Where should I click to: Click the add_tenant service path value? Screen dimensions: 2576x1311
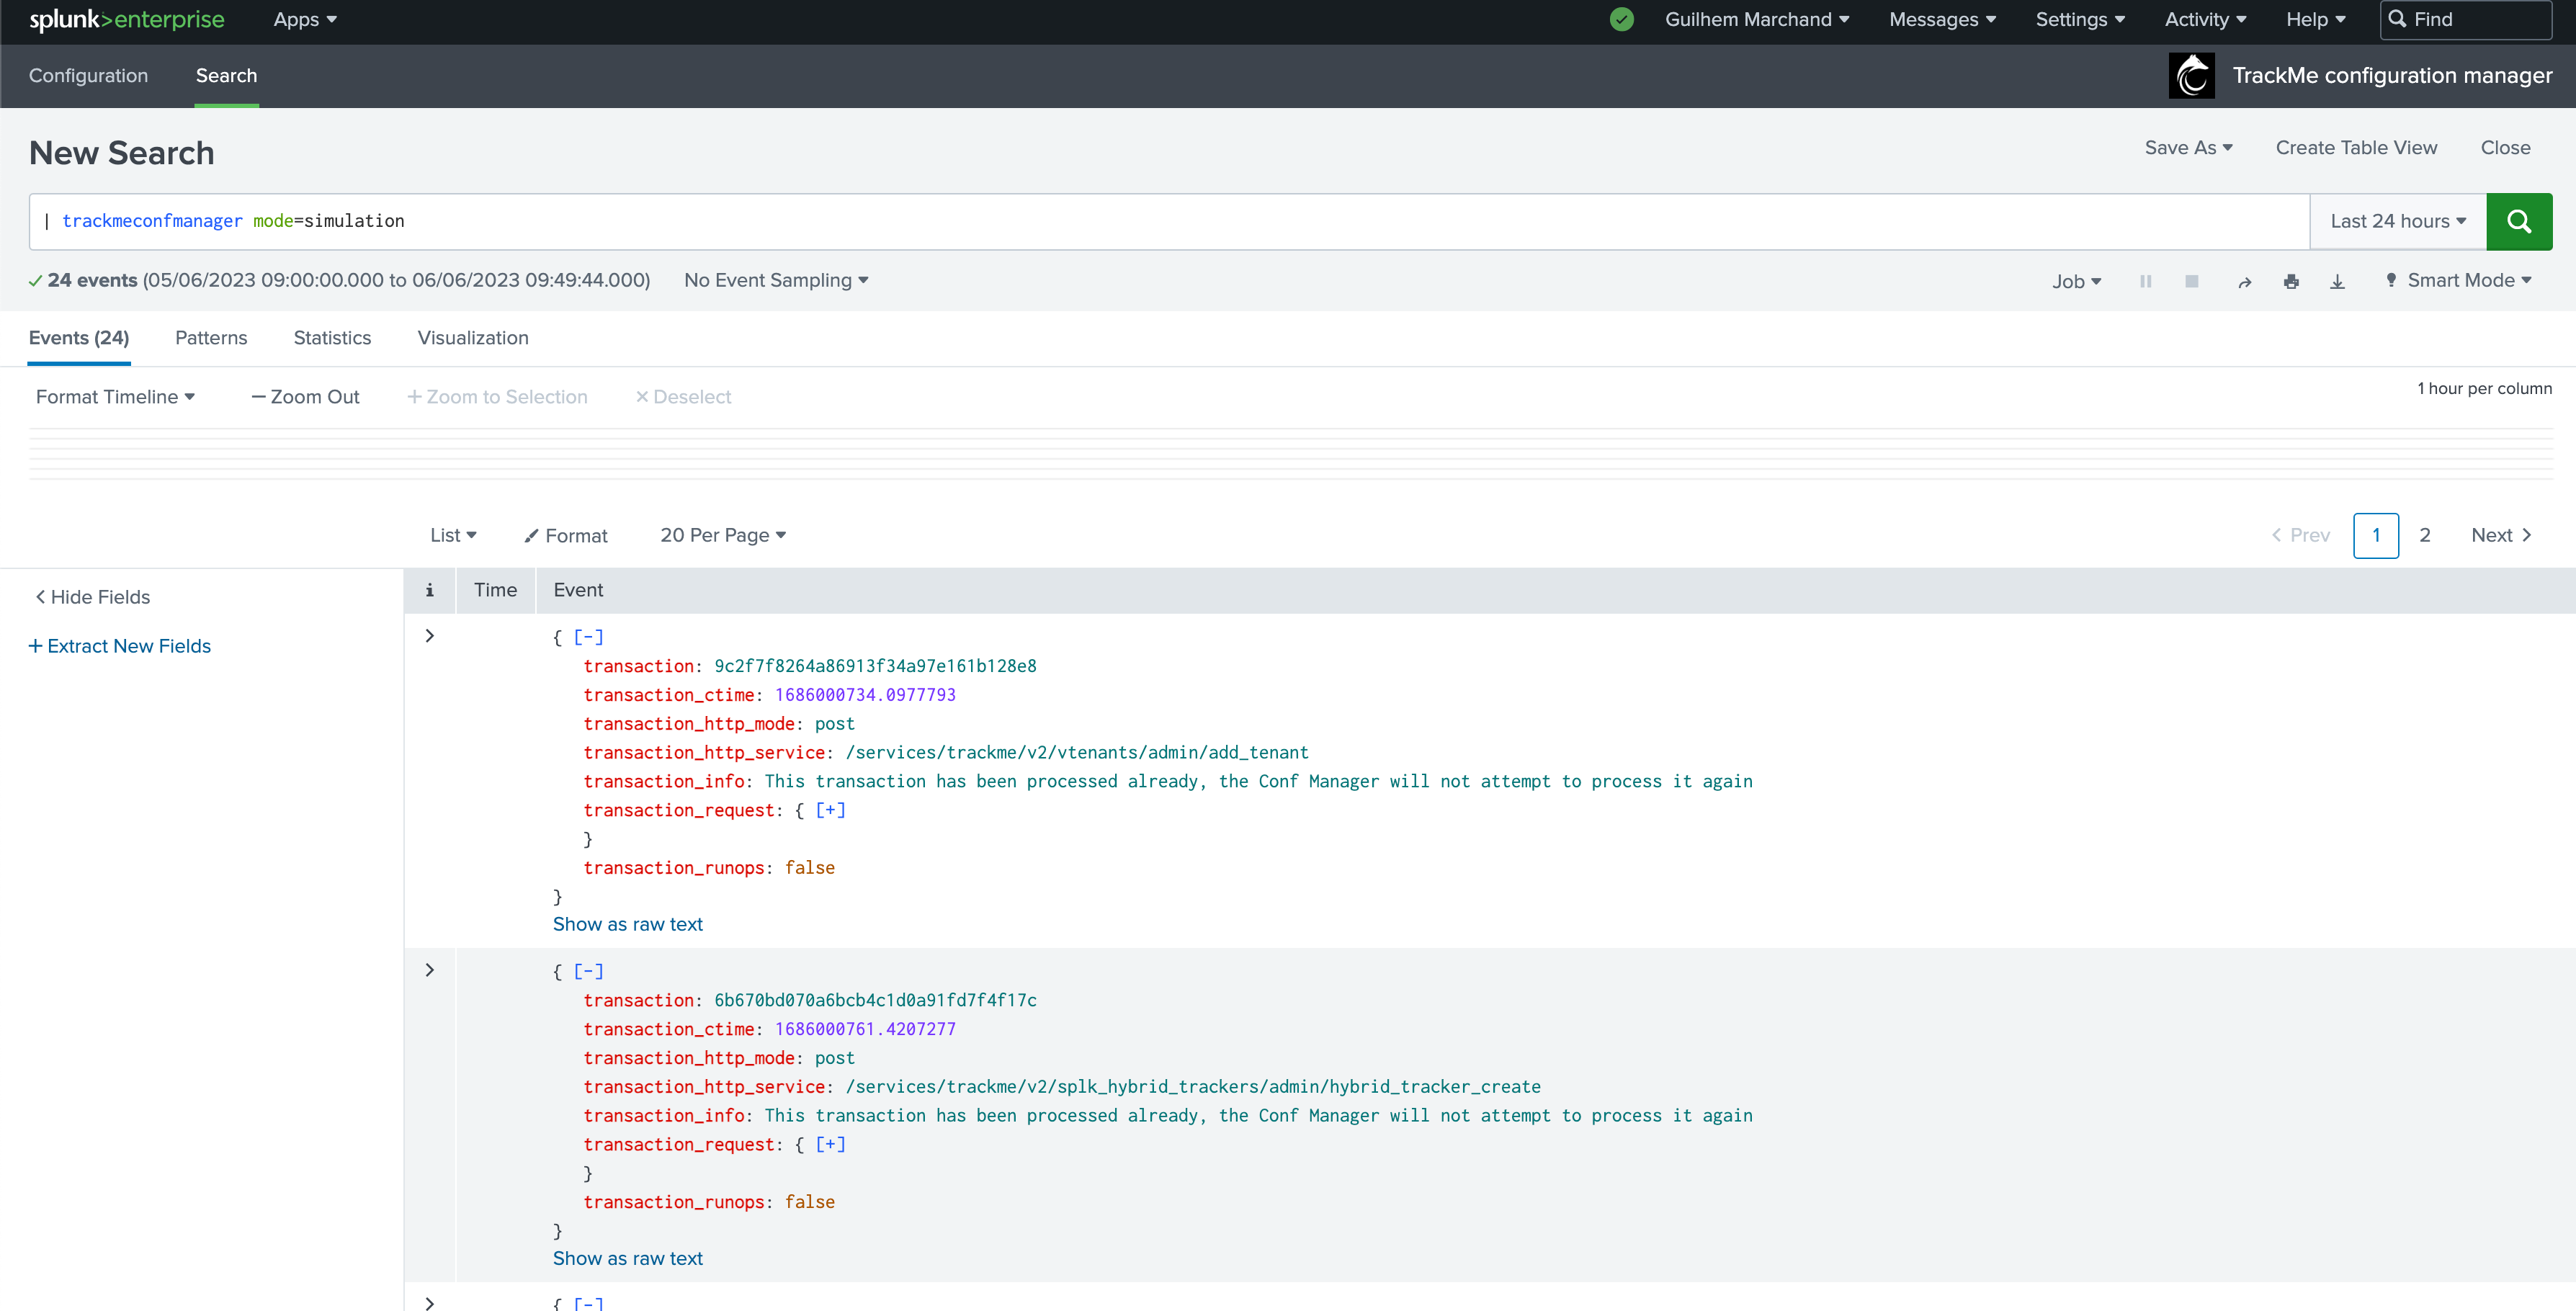click(x=1077, y=752)
